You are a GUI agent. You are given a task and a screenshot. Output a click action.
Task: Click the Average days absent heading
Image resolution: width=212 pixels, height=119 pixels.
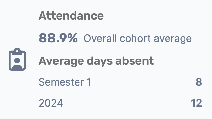tap(96, 61)
